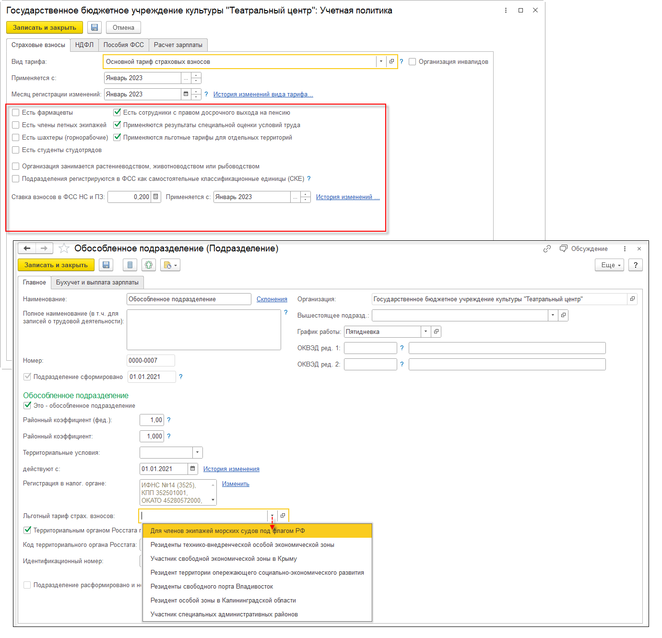The height and width of the screenshot is (638, 662).
Task: Click help mark beside ОКВЭД ред. 2
Action: [x=402, y=364]
